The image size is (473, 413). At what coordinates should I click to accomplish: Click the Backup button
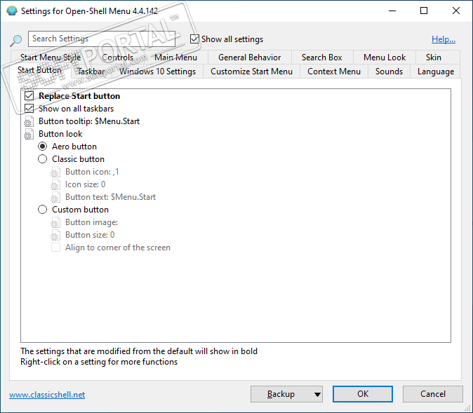point(281,394)
